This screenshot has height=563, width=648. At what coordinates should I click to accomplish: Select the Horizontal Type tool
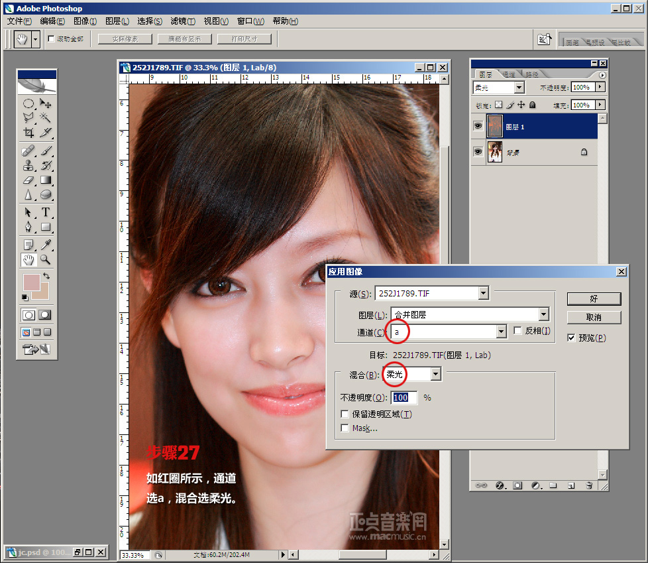pos(46,212)
